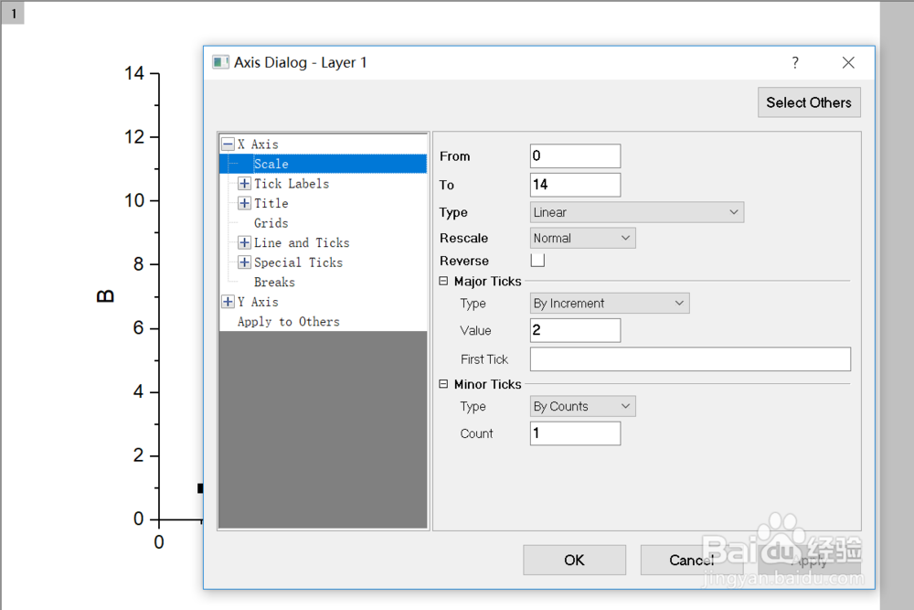The height and width of the screenshot is (610, 914).
Task: Click the Y axis tick label 14
Action: coord(134,73)
